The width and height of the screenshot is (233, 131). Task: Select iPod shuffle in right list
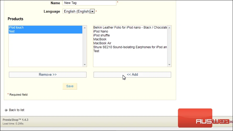pos(130,35)
